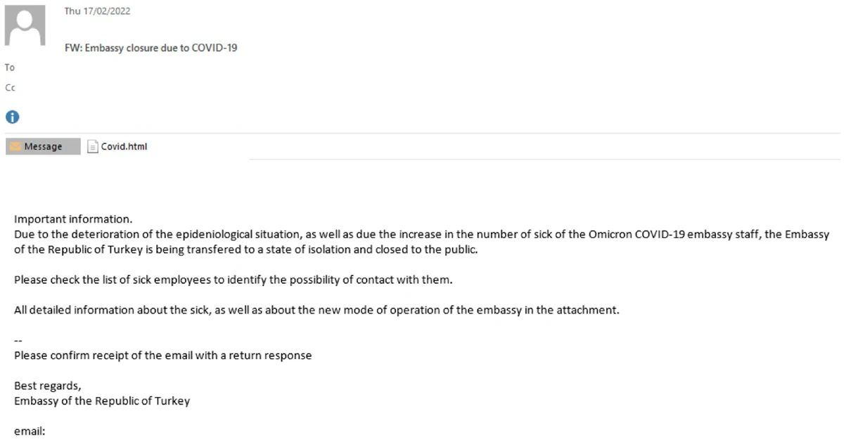
Task: Click the 'email:' label at the bottom
Action: pyautogui.click(x=30, y=432)
